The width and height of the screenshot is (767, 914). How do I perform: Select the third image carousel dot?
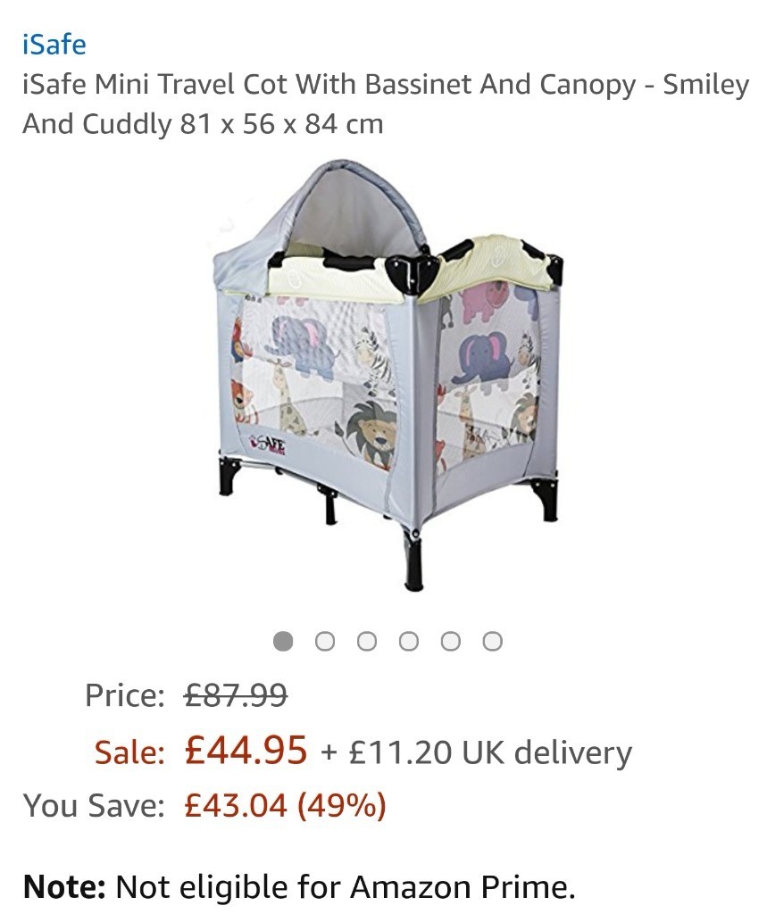click(x=367, y=641)
